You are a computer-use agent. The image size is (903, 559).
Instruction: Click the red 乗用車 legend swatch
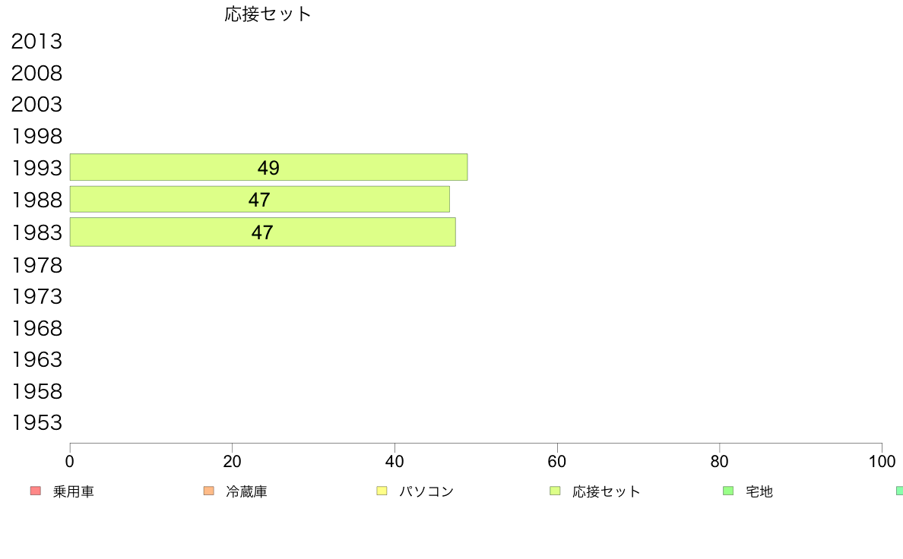36,491
